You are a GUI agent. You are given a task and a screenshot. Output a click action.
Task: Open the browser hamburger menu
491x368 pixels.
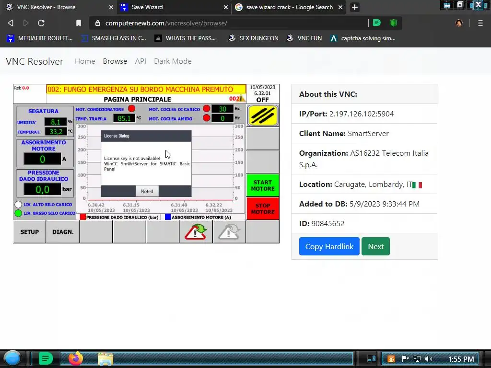click(480, 23)
